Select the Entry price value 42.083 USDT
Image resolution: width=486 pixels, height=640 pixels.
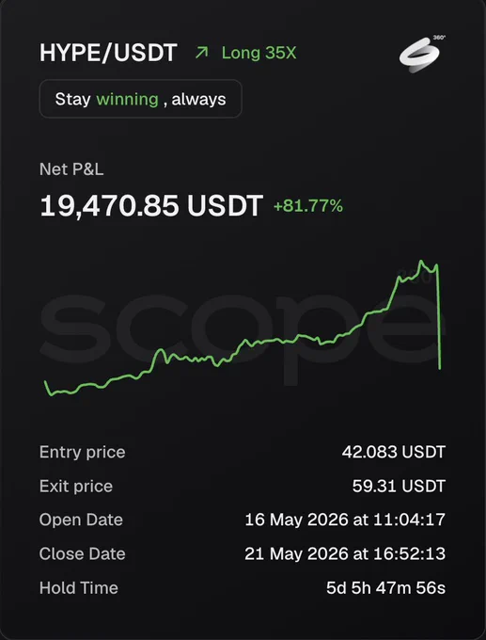[x=394, y=453]
